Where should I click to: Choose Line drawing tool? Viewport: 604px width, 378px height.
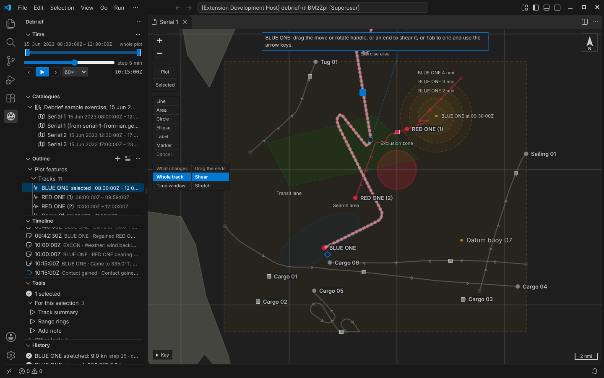coord(166,101)
